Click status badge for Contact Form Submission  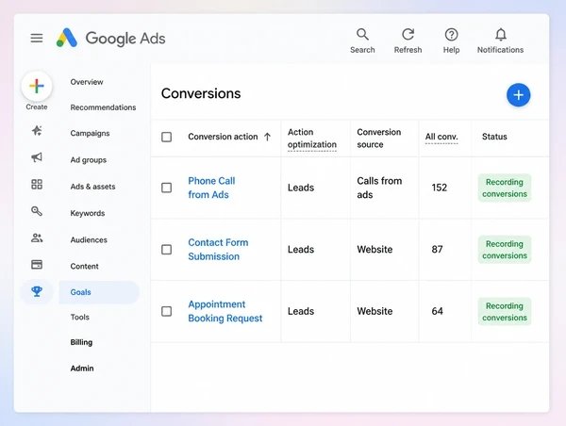(505, 250)
